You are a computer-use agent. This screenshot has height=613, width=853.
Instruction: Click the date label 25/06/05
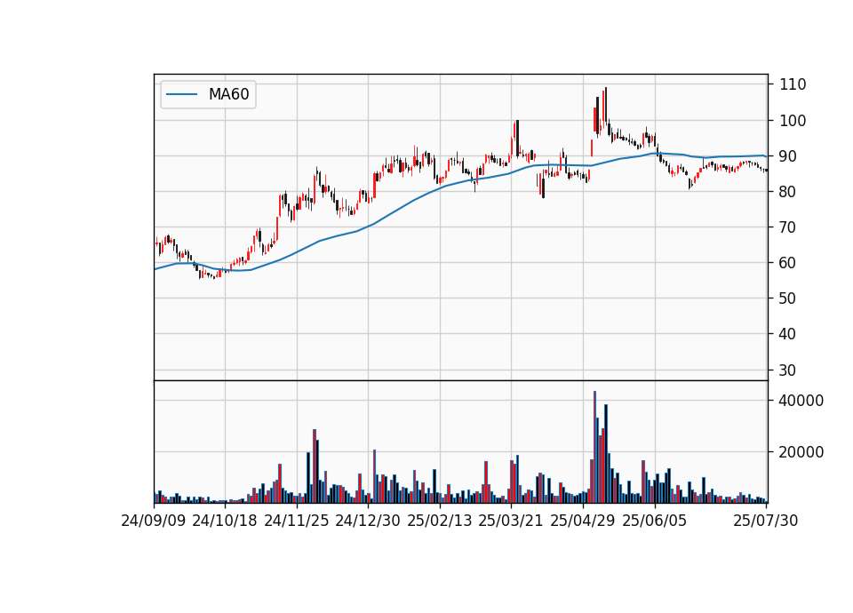click(655, 521)
